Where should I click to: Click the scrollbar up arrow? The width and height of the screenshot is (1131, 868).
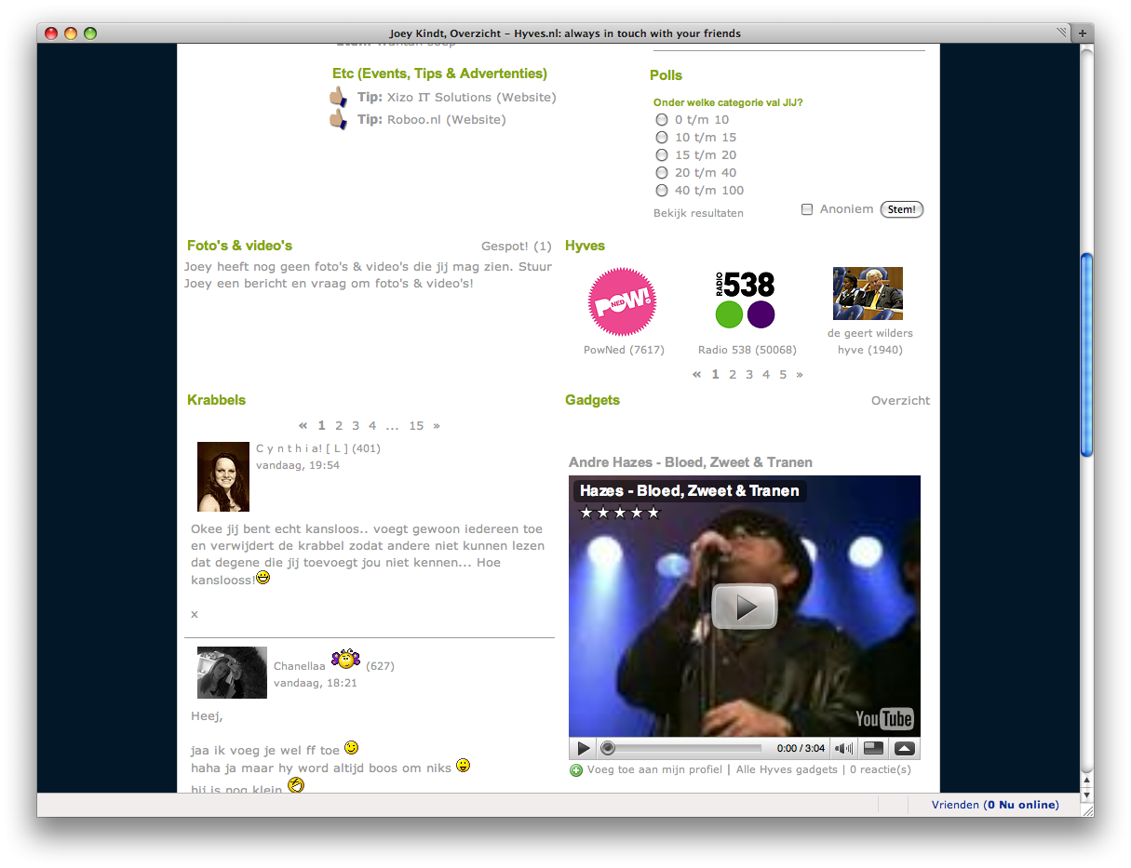point(1086,781)
